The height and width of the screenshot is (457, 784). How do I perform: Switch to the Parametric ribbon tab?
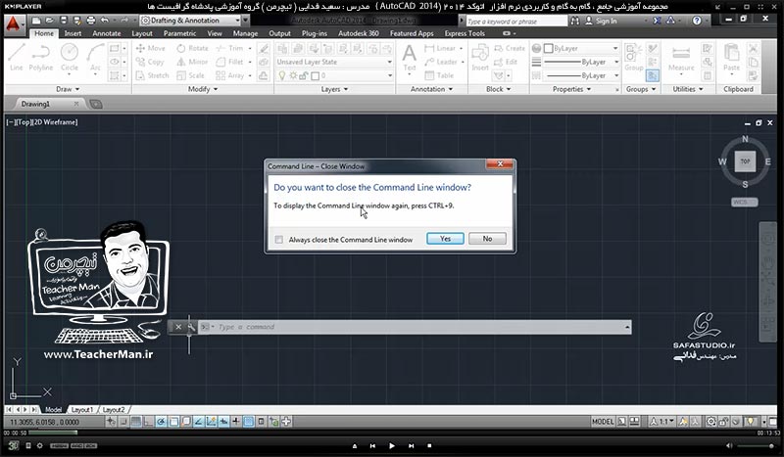179,33
